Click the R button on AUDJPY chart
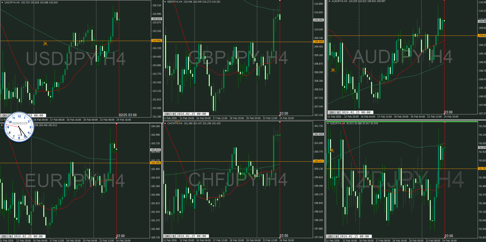 [338, 112]
